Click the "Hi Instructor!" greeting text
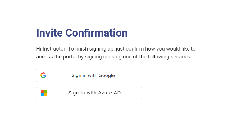 (51, 49)
